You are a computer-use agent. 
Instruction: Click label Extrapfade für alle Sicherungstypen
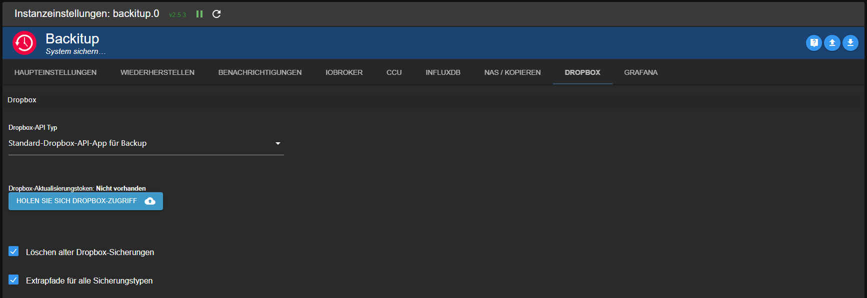(x=89, y=281)
